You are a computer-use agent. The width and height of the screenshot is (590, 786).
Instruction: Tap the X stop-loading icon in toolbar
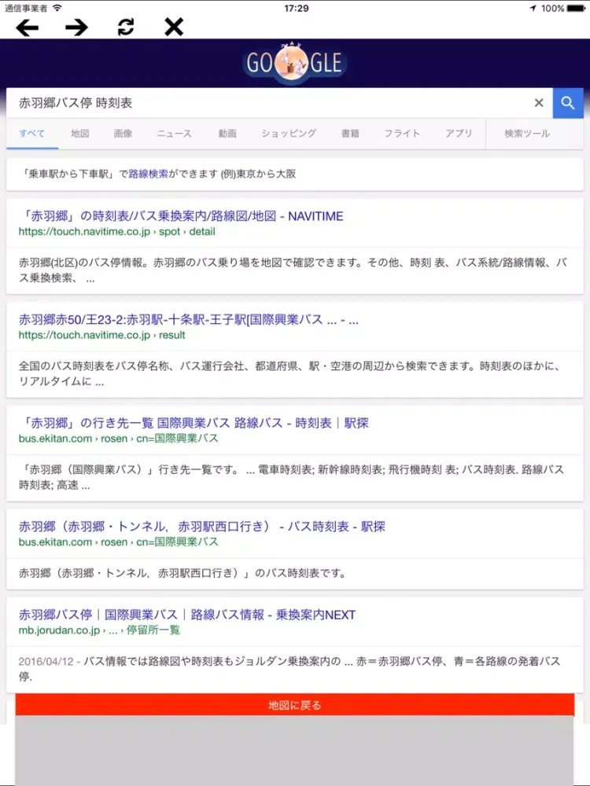click(x=174, y=28)
